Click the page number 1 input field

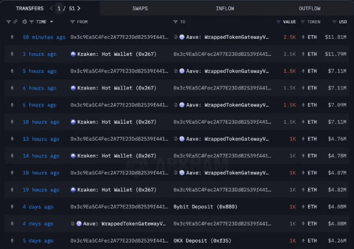(59, 8)
